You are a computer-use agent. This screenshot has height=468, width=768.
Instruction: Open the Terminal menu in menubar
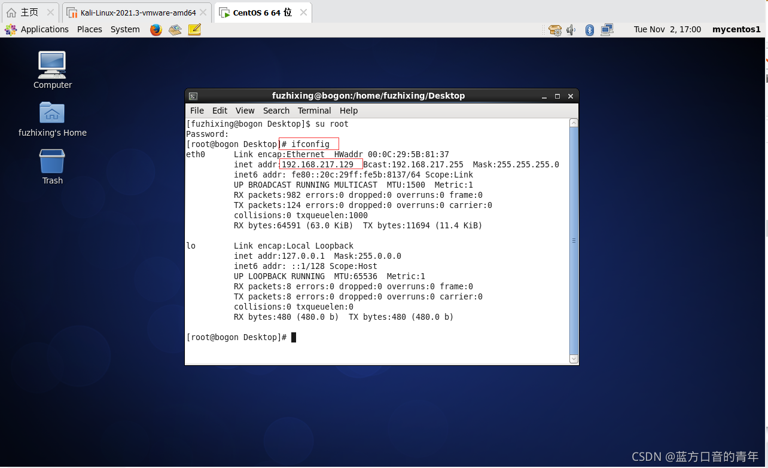point(314,111)
